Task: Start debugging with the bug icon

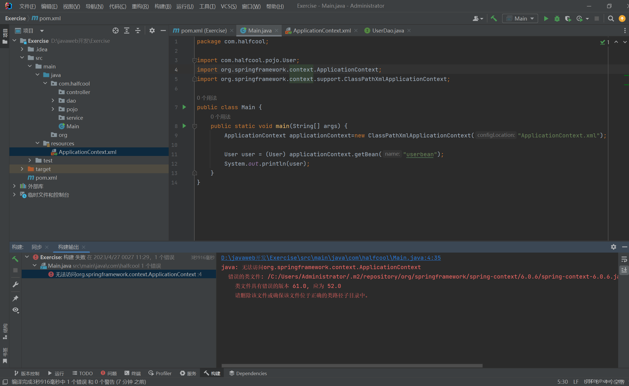Action: coord(557,19)
